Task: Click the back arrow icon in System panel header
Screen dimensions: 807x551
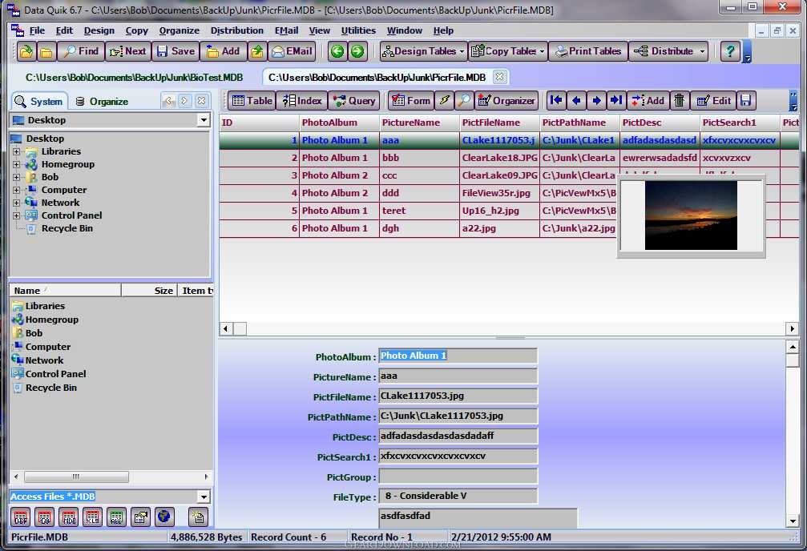Action: (169, 102)
